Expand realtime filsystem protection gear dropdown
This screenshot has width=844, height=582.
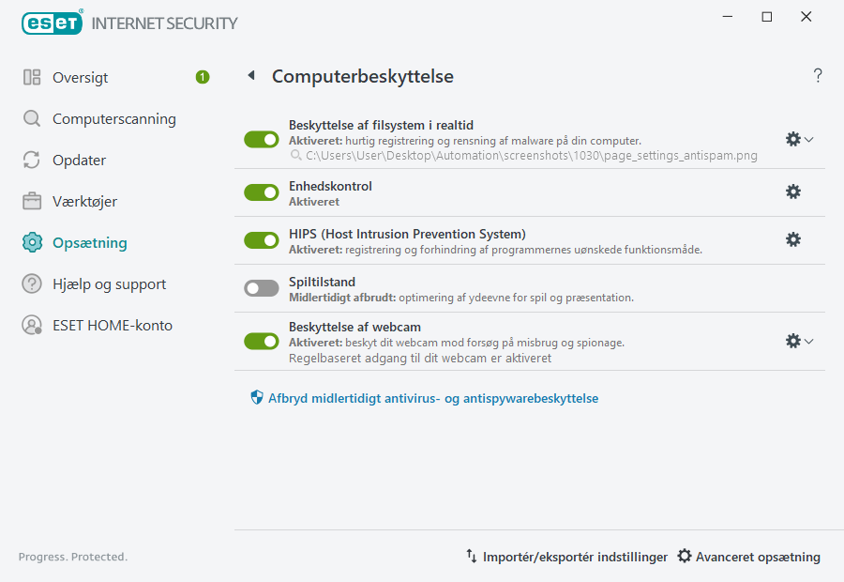[808, 139]
